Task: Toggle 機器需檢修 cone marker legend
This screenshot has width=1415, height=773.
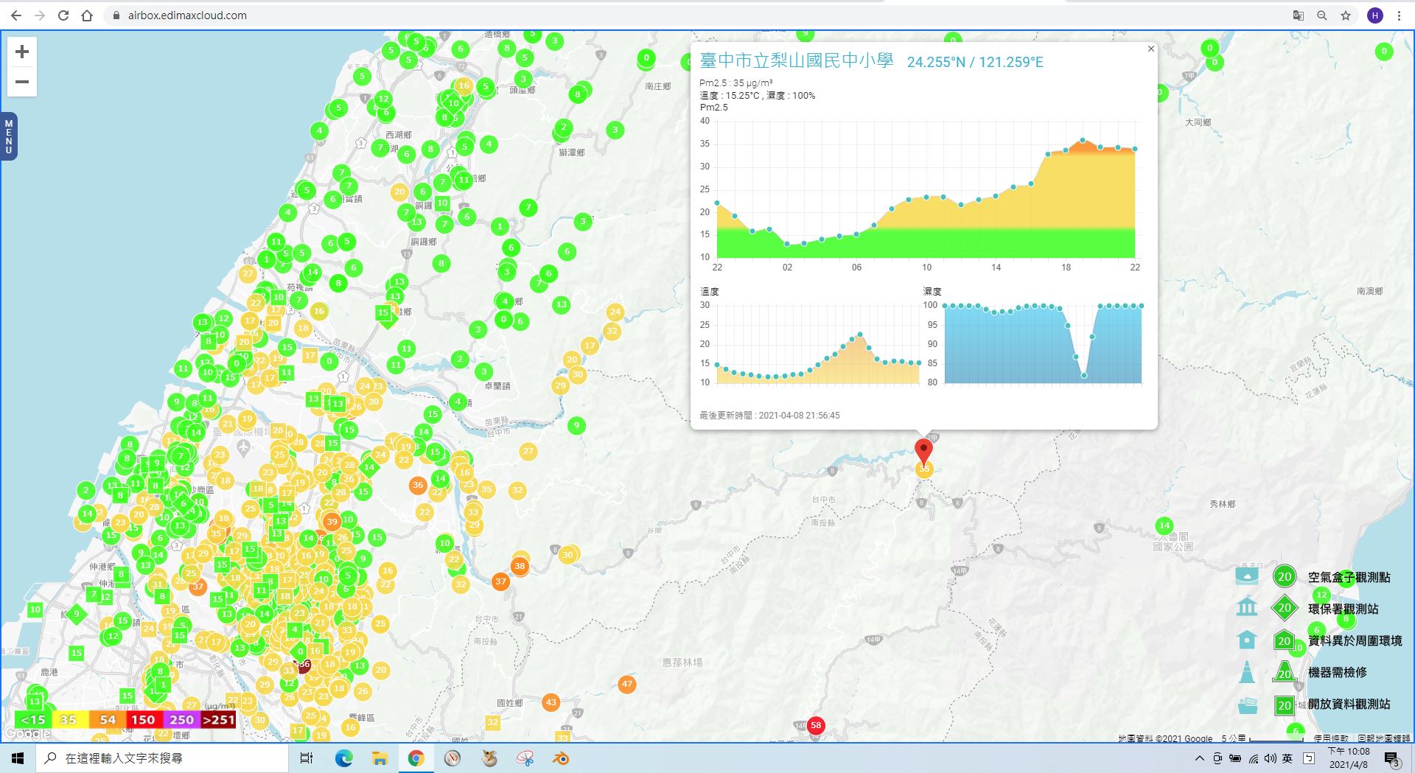Action: click(1285, 671)
